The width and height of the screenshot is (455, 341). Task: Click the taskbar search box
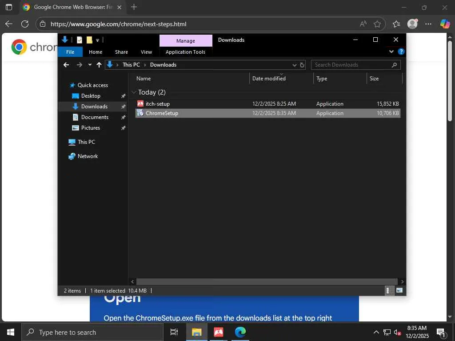click(x=92, y=332)
